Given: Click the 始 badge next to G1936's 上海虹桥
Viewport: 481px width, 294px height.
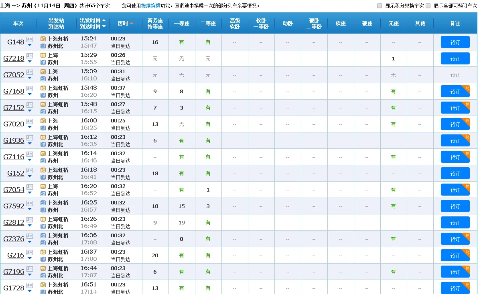Looking at the screenshot, I should (43, 138).
